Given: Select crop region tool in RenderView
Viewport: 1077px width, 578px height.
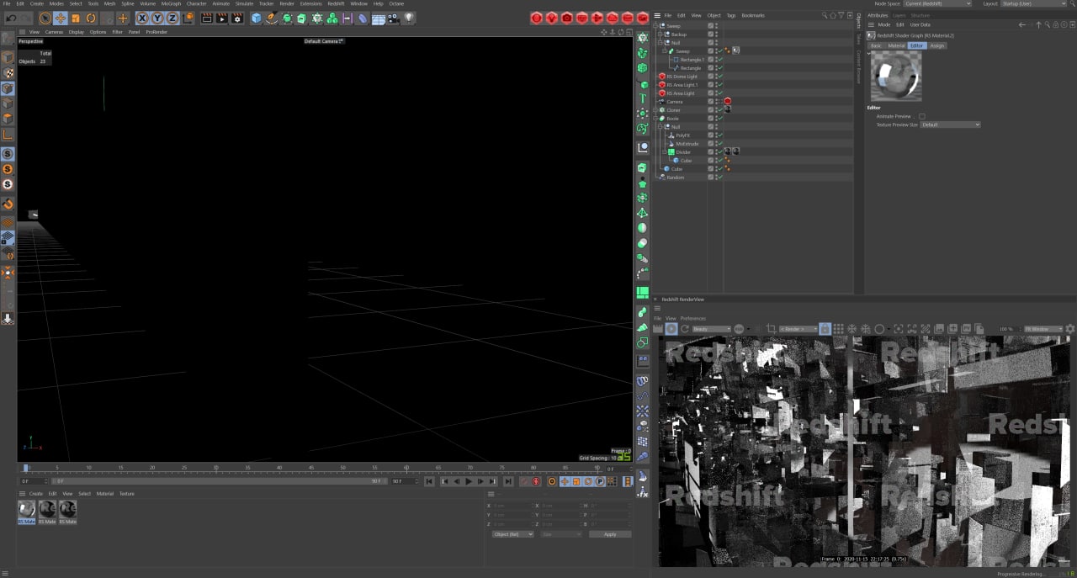Looking at the screenshot, I should (771, 329).
